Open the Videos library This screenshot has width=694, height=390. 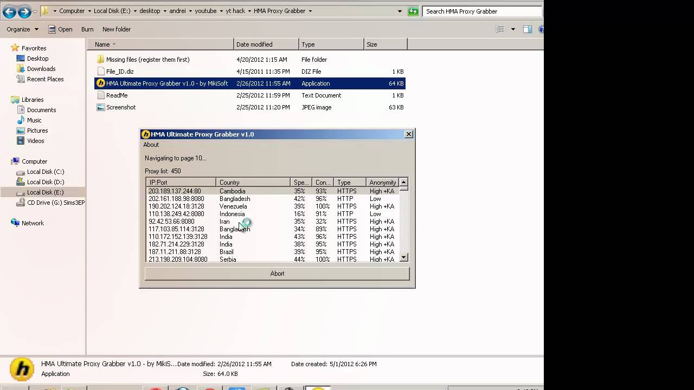pyautogui.click(x=35, y=141)
